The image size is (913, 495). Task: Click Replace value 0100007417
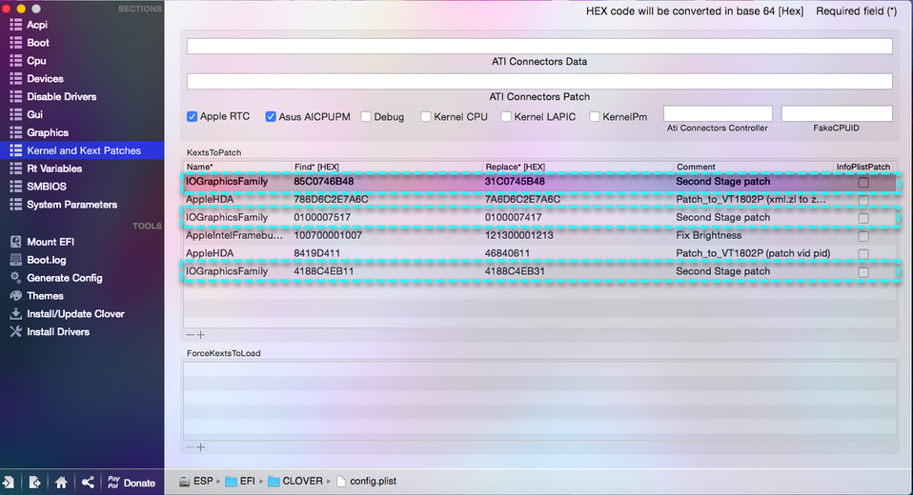[514, 218]
